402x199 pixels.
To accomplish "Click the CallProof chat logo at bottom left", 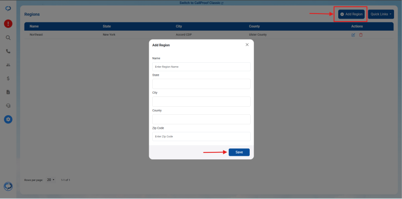I will pos(8,186).
